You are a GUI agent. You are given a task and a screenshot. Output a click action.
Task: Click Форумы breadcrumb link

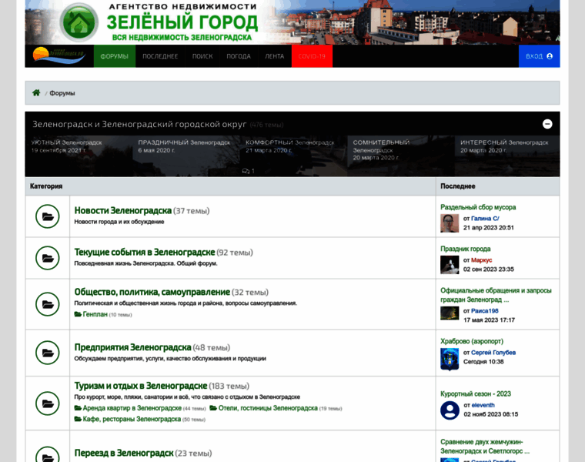pos(62,93)
